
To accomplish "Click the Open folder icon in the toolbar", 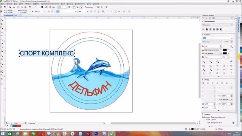I will pos(5,7).
